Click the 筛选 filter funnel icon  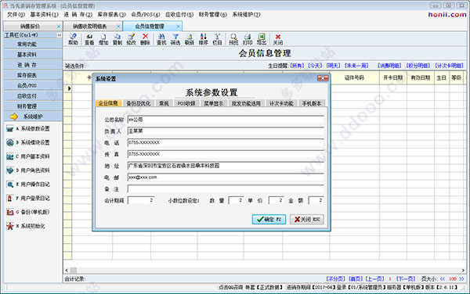(175, 39)
